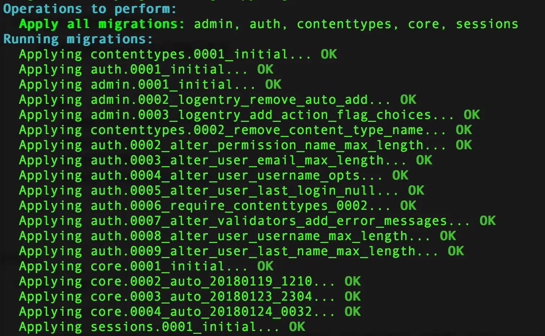The height and width of the screenshot is (336, 545).
Task: Click OK after core.0004_auto_20180124_0032
Action: tap(353, 311)
